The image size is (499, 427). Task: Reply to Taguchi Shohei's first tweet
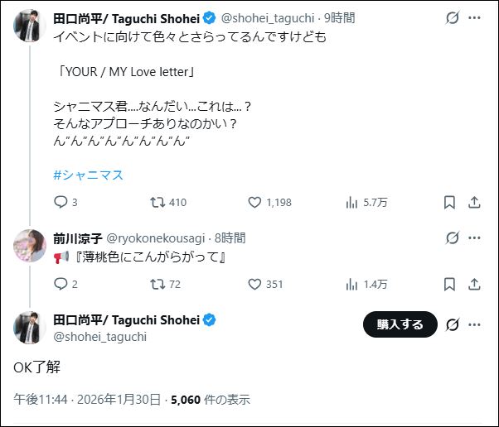click(x=61, y=202)
